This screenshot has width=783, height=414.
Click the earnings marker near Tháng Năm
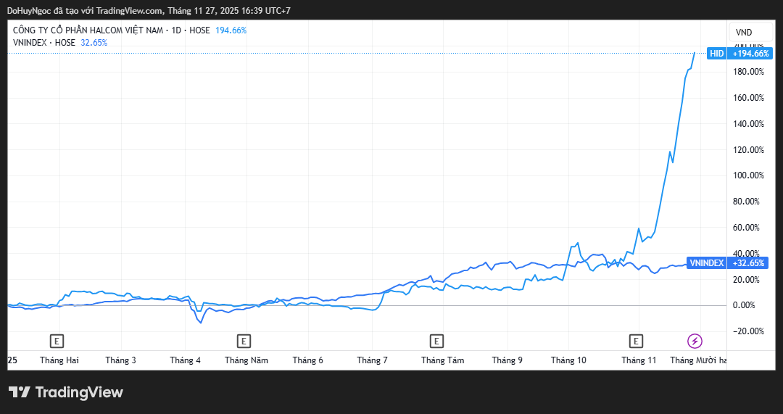point(244,341)
